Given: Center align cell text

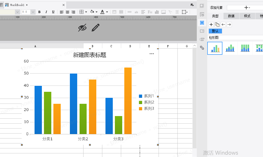Looking at the screenshot, I should click(68, 12).
